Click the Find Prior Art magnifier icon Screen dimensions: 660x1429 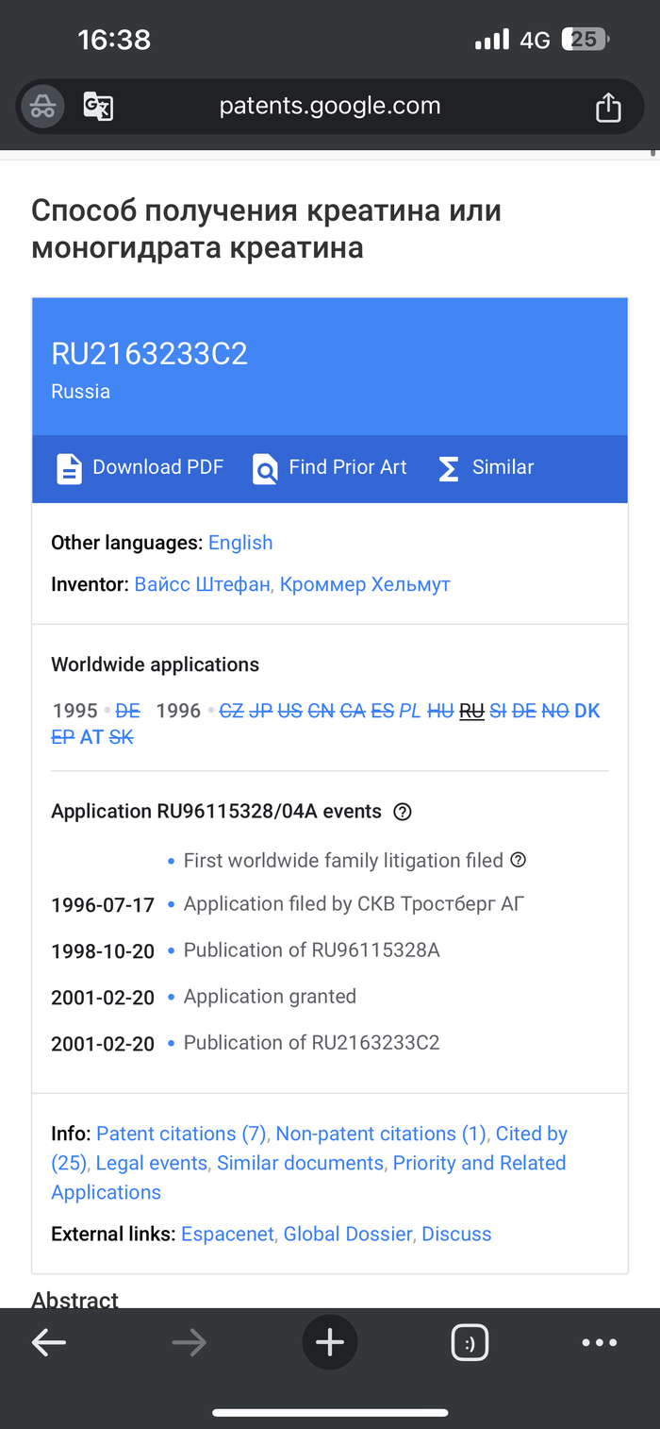point(265,468)
